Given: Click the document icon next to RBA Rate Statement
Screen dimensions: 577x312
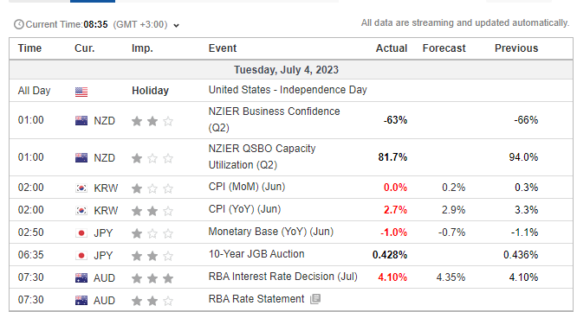Looking at the screenshot, I should click(x=315, y=299).
